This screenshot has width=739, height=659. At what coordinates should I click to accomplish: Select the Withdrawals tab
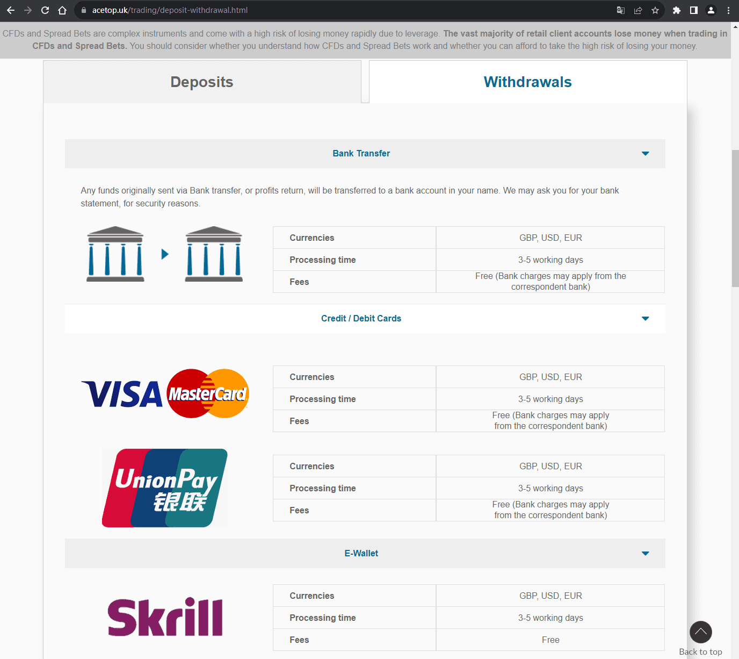[528, 82]
